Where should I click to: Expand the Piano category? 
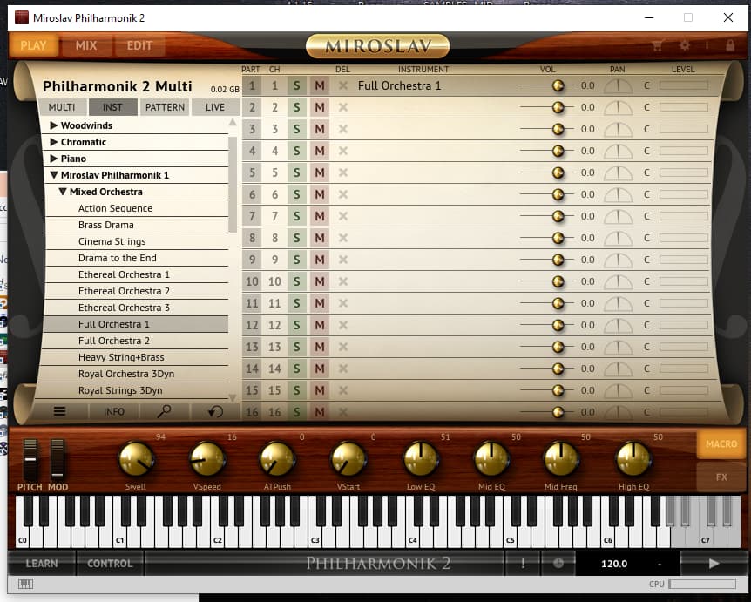point(54,159)
